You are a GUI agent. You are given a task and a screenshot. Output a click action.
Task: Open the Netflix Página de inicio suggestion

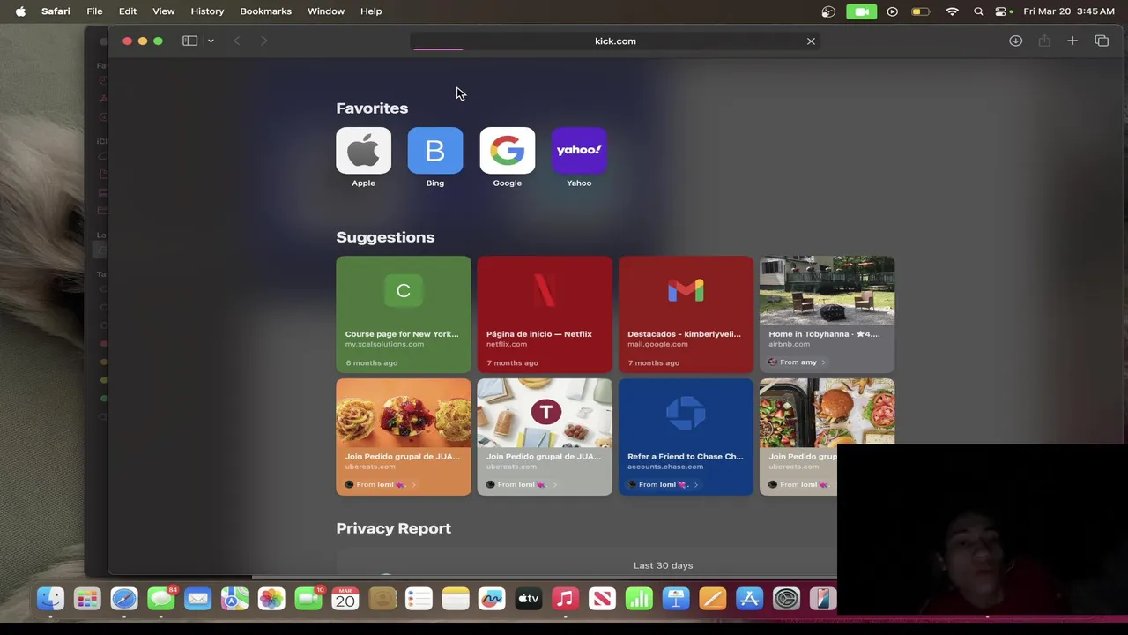click(545, 314)
